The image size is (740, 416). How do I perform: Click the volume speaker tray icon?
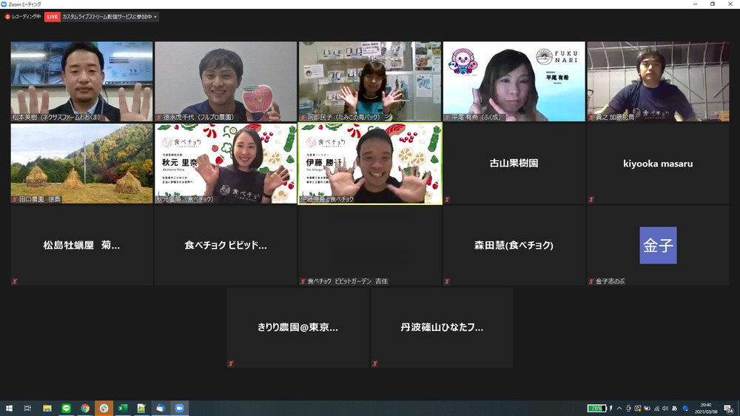click(x=665, y=408)
